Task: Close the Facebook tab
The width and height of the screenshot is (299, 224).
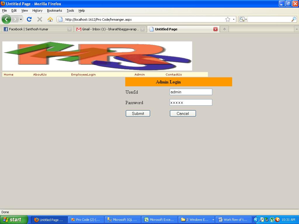Action: click(x=69, y=29)
